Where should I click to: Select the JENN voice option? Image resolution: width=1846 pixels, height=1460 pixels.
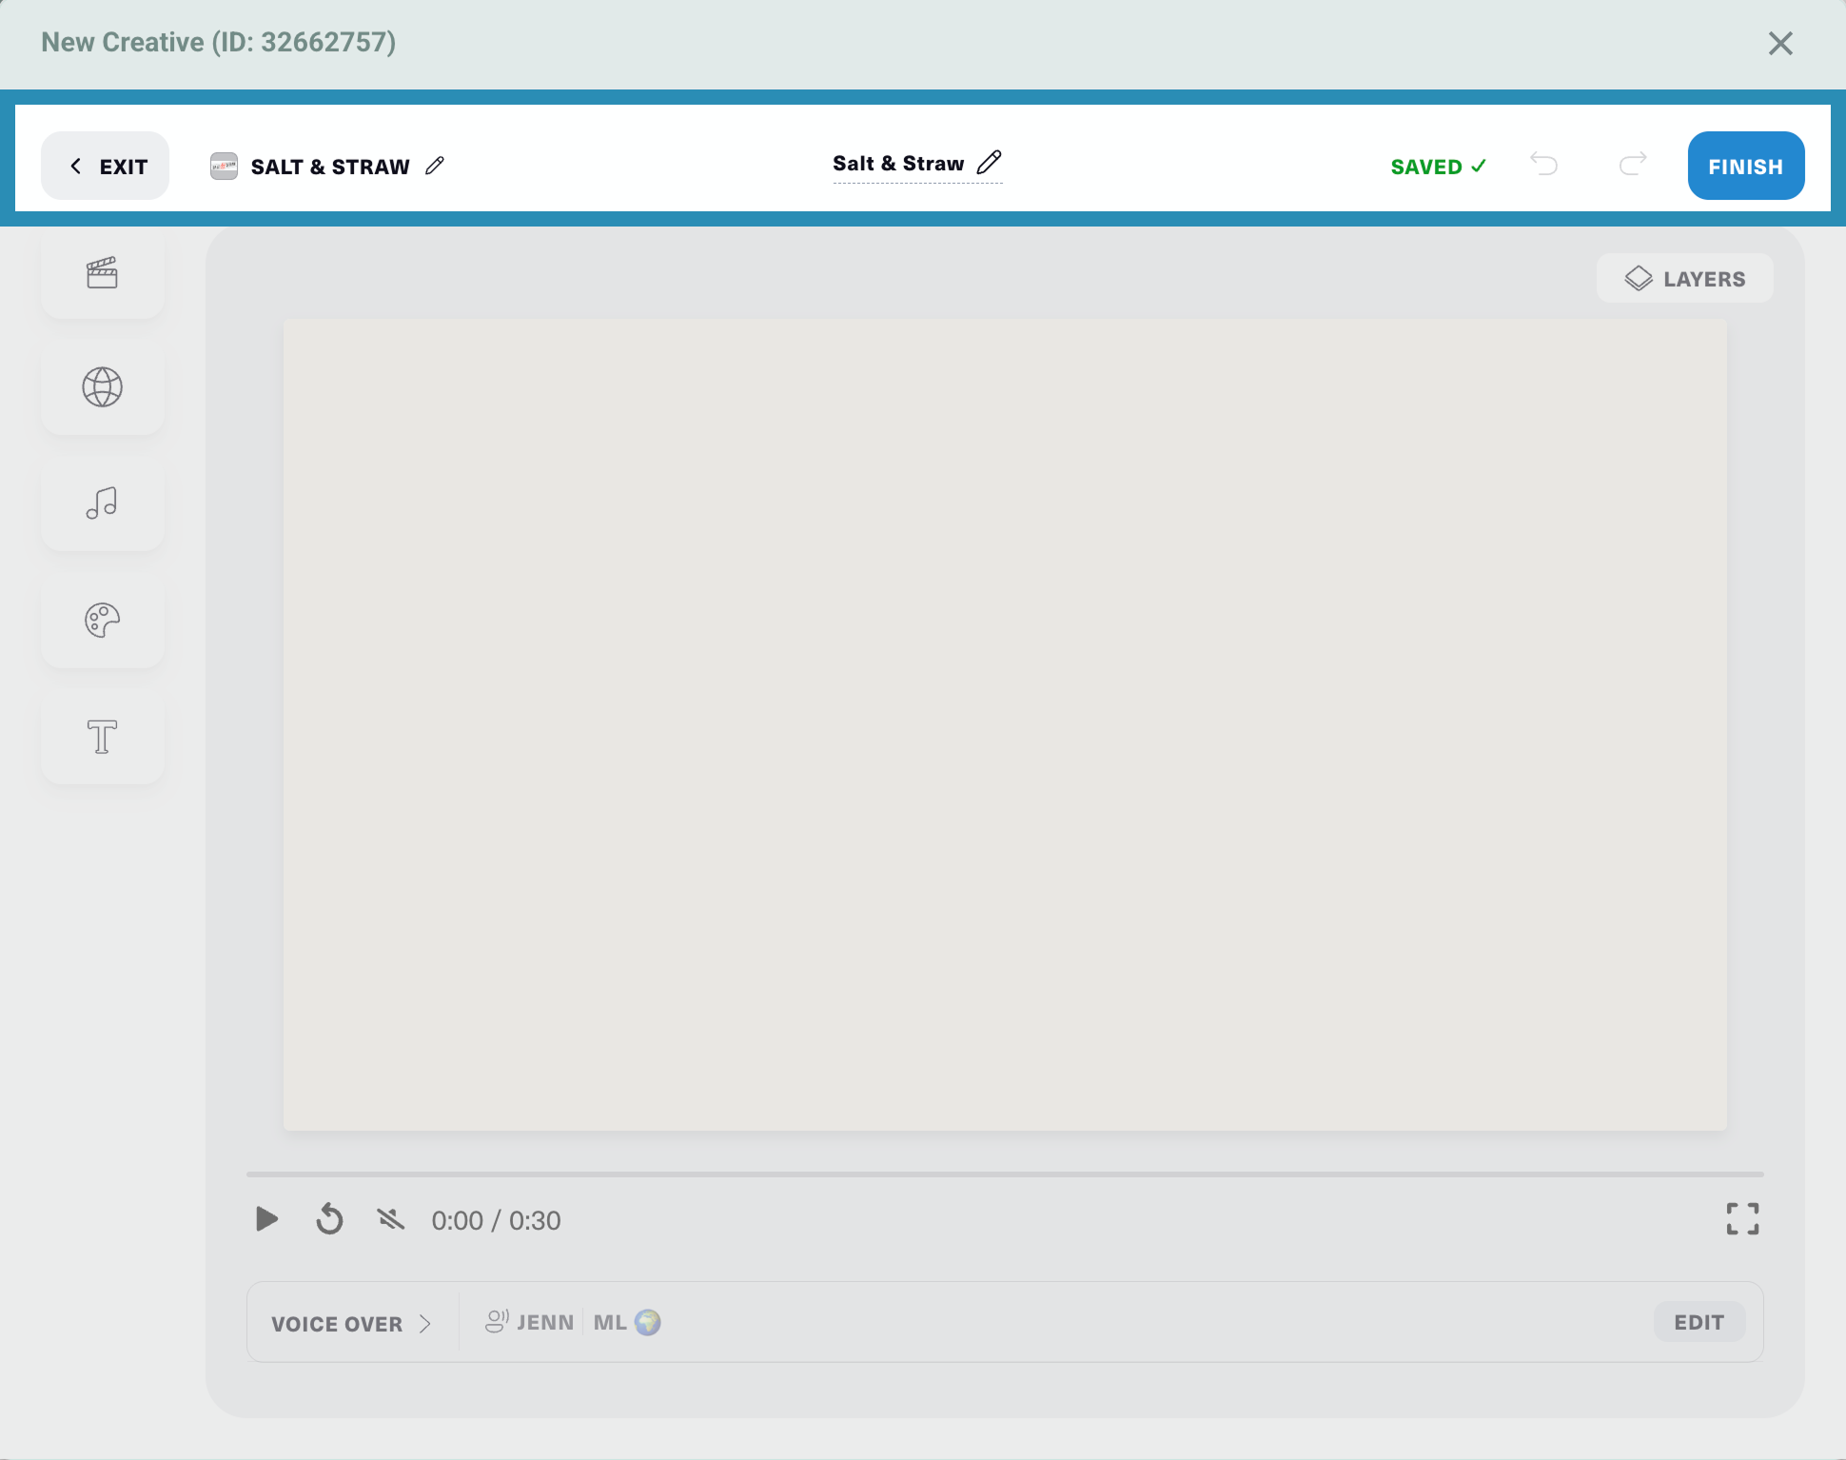530,1322
